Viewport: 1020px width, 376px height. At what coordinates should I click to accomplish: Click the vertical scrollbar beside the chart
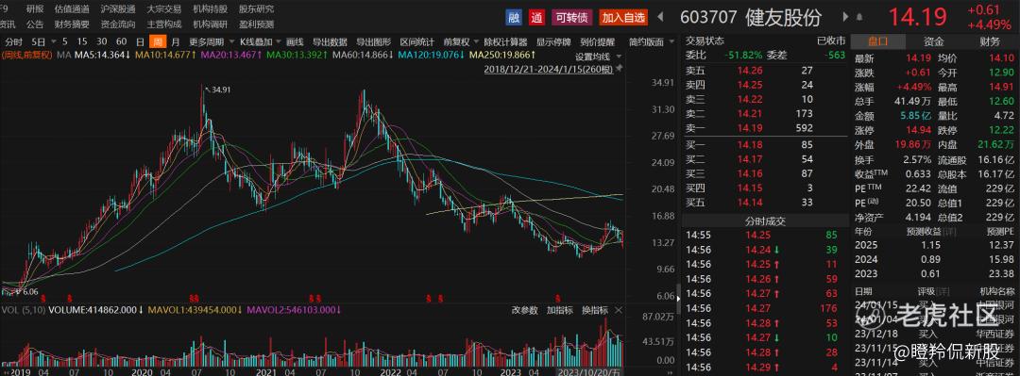click(678, 298)
